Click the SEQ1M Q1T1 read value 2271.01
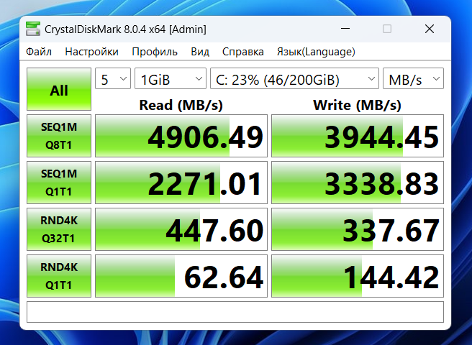 point(181,183)
